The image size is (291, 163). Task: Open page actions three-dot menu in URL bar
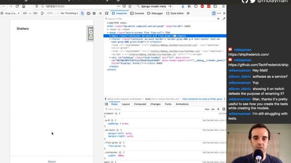pos(118,6)
